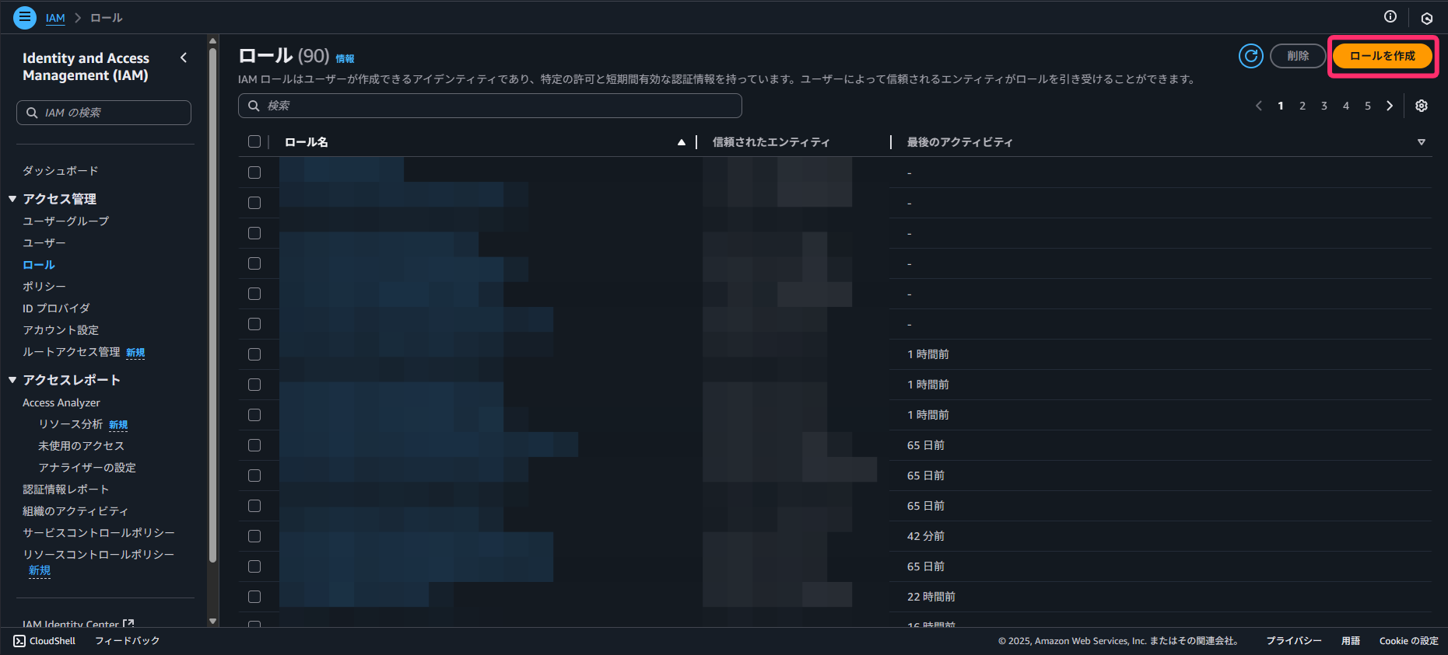The width and height of the screenshot is (1448, 655).
Task: Click the 42 分前 activity cell
Action: click(x=926, y=536)
